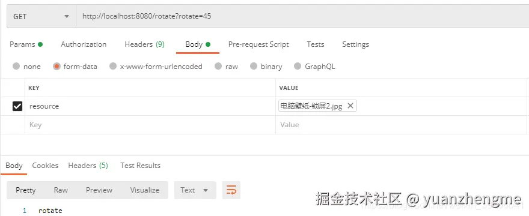Switch response view to Preview

(x=99, y=190)
